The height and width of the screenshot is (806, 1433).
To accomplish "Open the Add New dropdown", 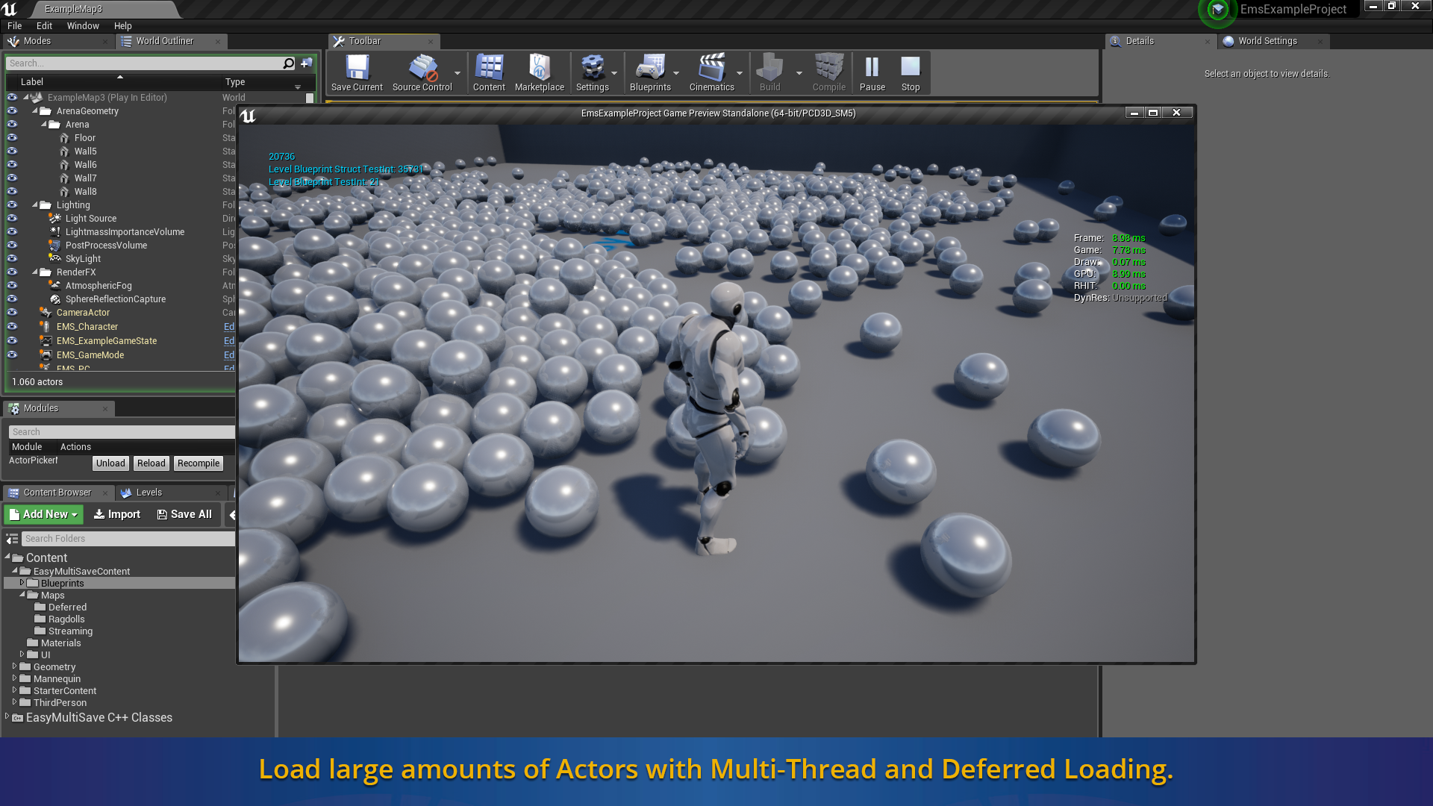I will [x=44, y=514].
